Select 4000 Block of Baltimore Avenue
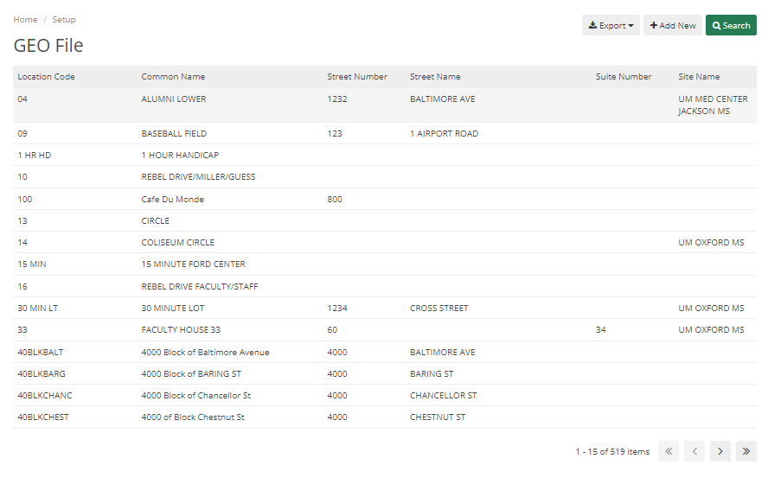Image resolution: width=768 pixels, height=484 pixels. (205, 353)
